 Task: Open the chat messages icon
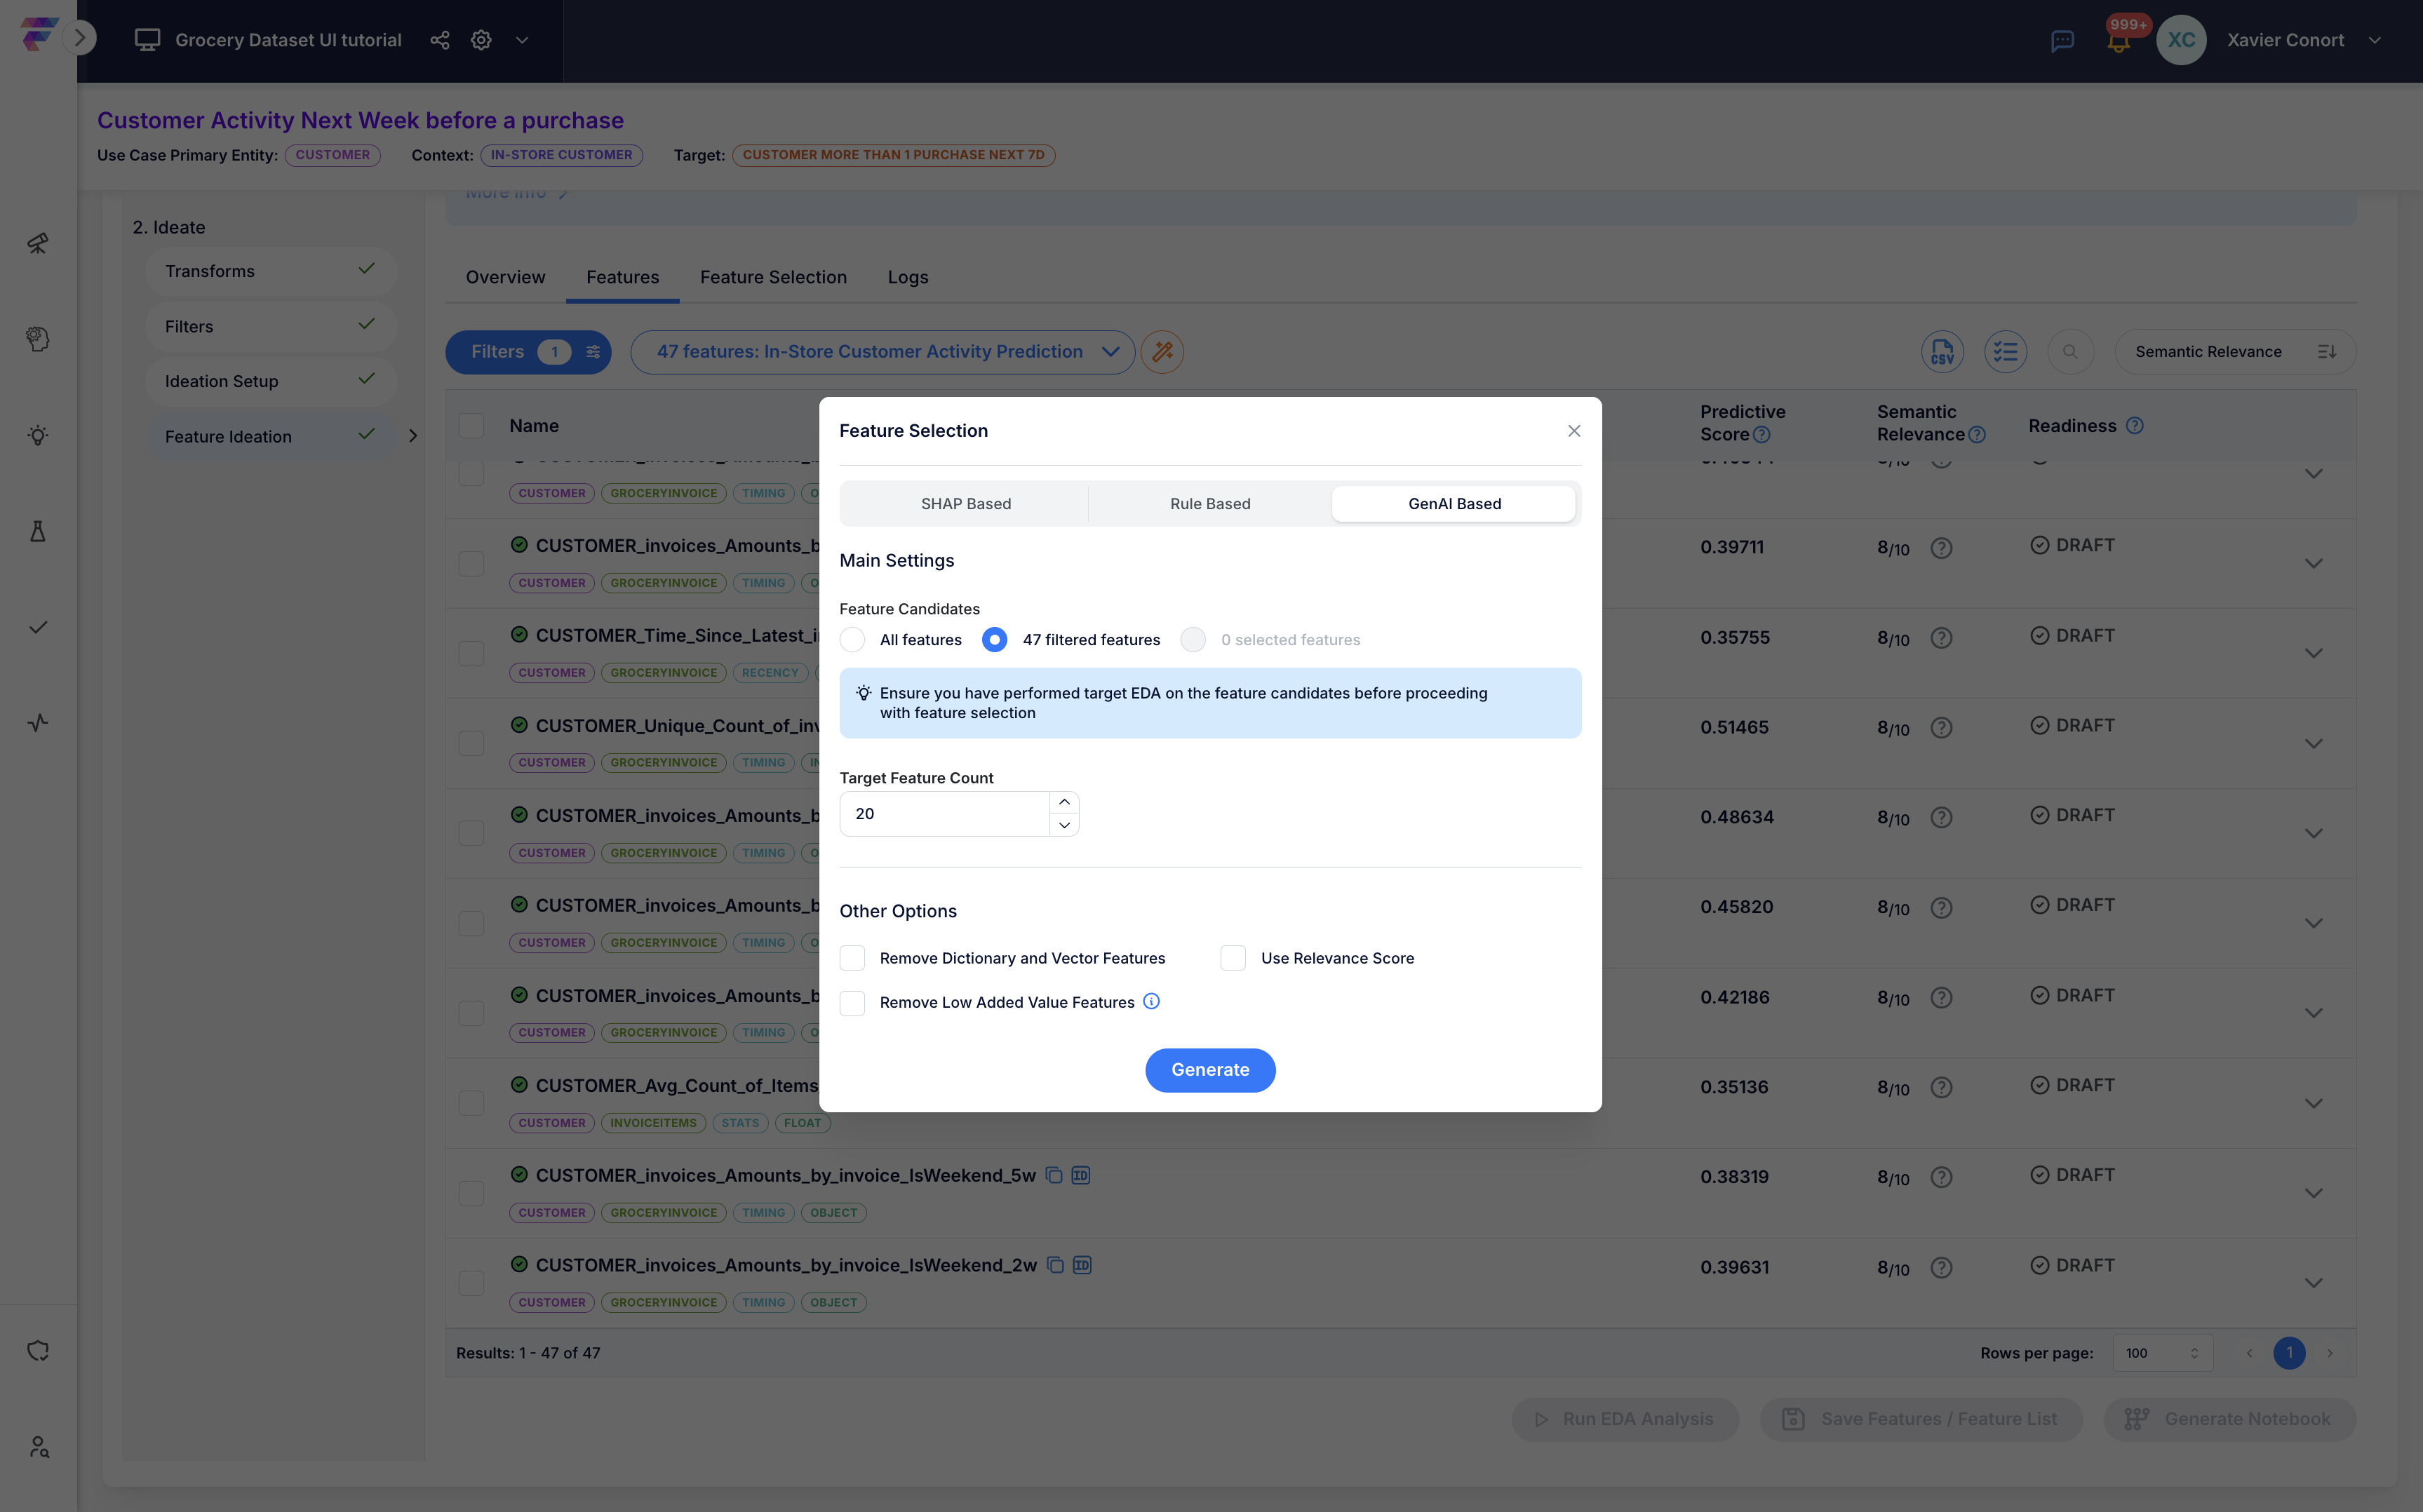(2062, 40)
